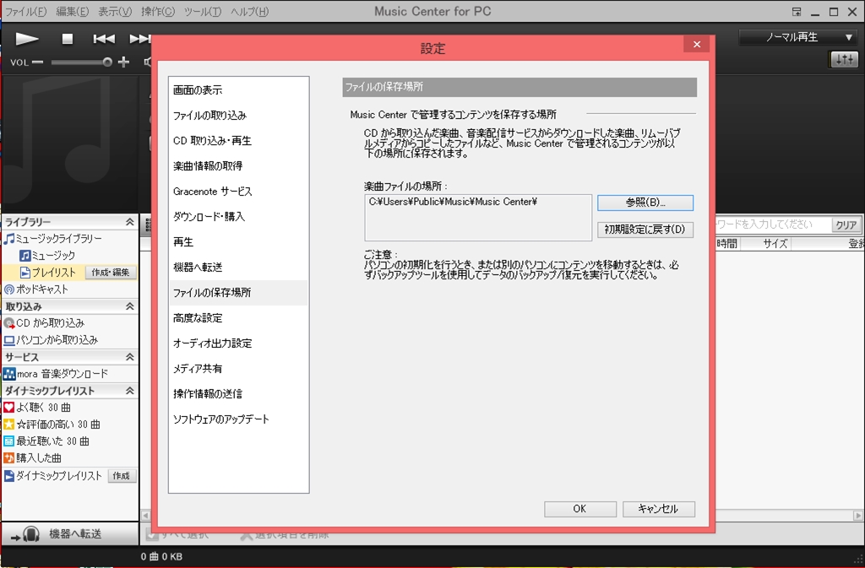865x568 pixels.
Task: Select メディア共有 settings category
Action: click(238, 369)
